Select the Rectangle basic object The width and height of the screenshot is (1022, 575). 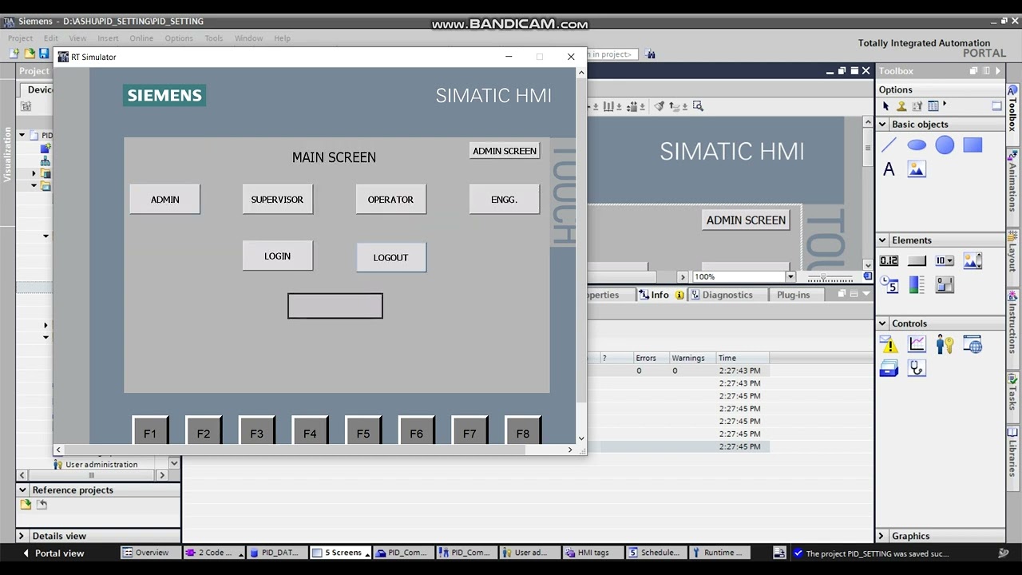972,145
